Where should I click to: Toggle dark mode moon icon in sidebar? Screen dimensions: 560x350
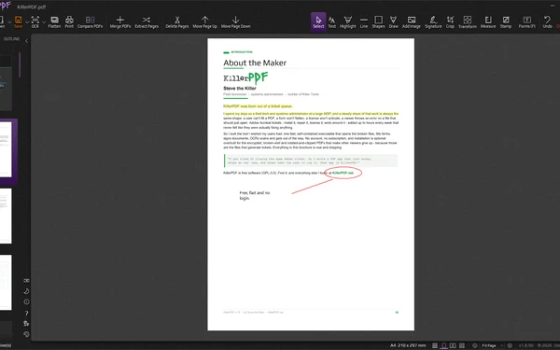(x=26, y=291)
